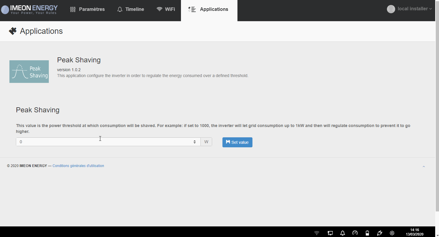Click the puzzle piece icon beside Applications heading
This screenshot has width=439, height=237.
coord(13,31)
